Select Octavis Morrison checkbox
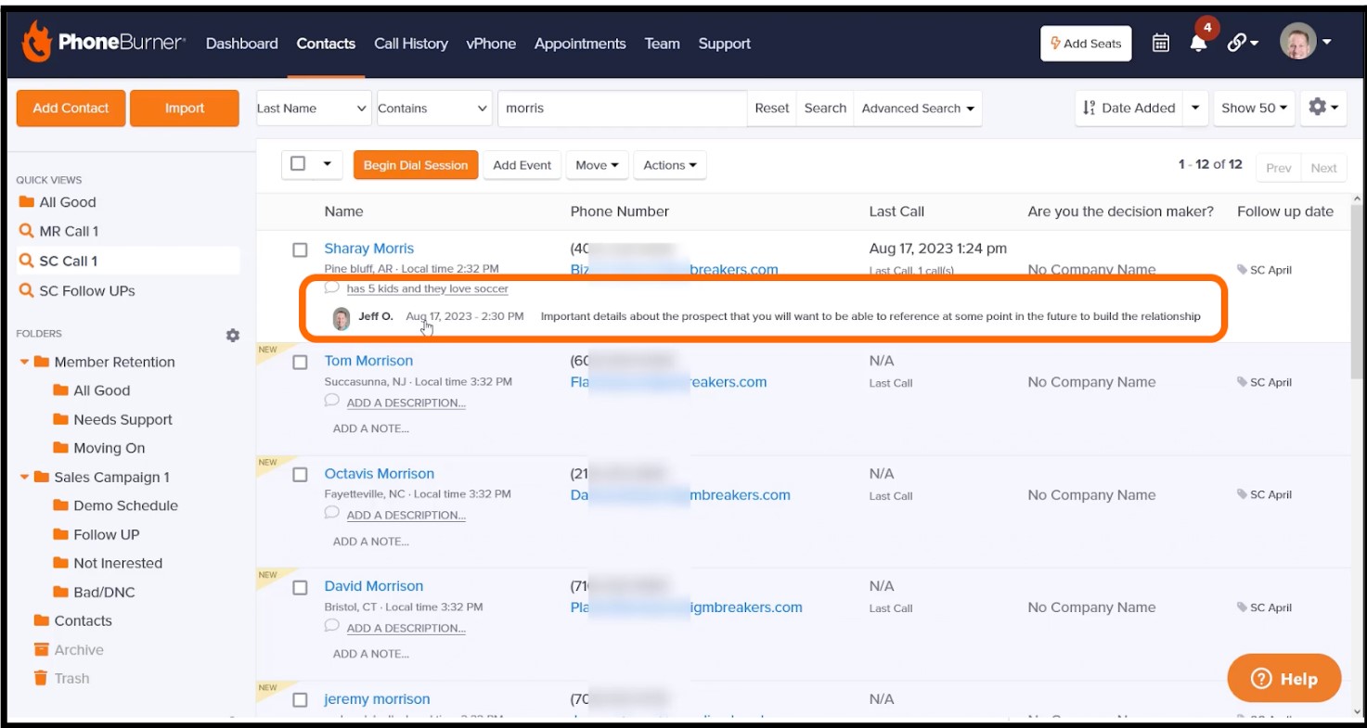The width and height of the screenshot is (1367, 728). (x=300, y=475)
